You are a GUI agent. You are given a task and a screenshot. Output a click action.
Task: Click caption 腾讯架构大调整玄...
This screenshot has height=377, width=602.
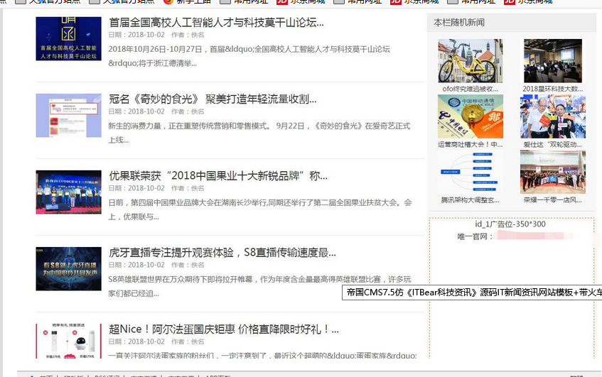coord(471,200)
